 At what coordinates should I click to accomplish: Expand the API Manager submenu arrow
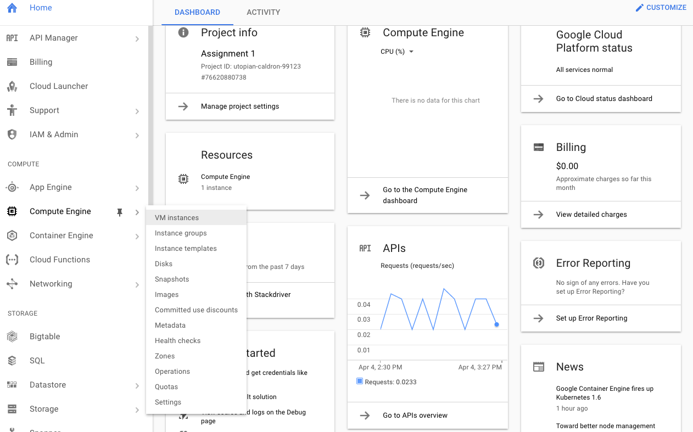pos(137,38)
